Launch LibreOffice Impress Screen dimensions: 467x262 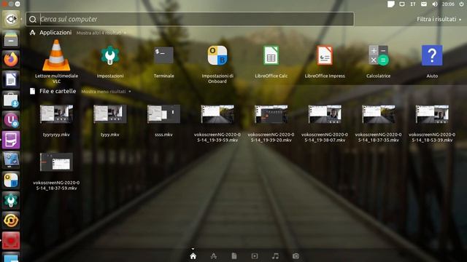click(325, 55)
